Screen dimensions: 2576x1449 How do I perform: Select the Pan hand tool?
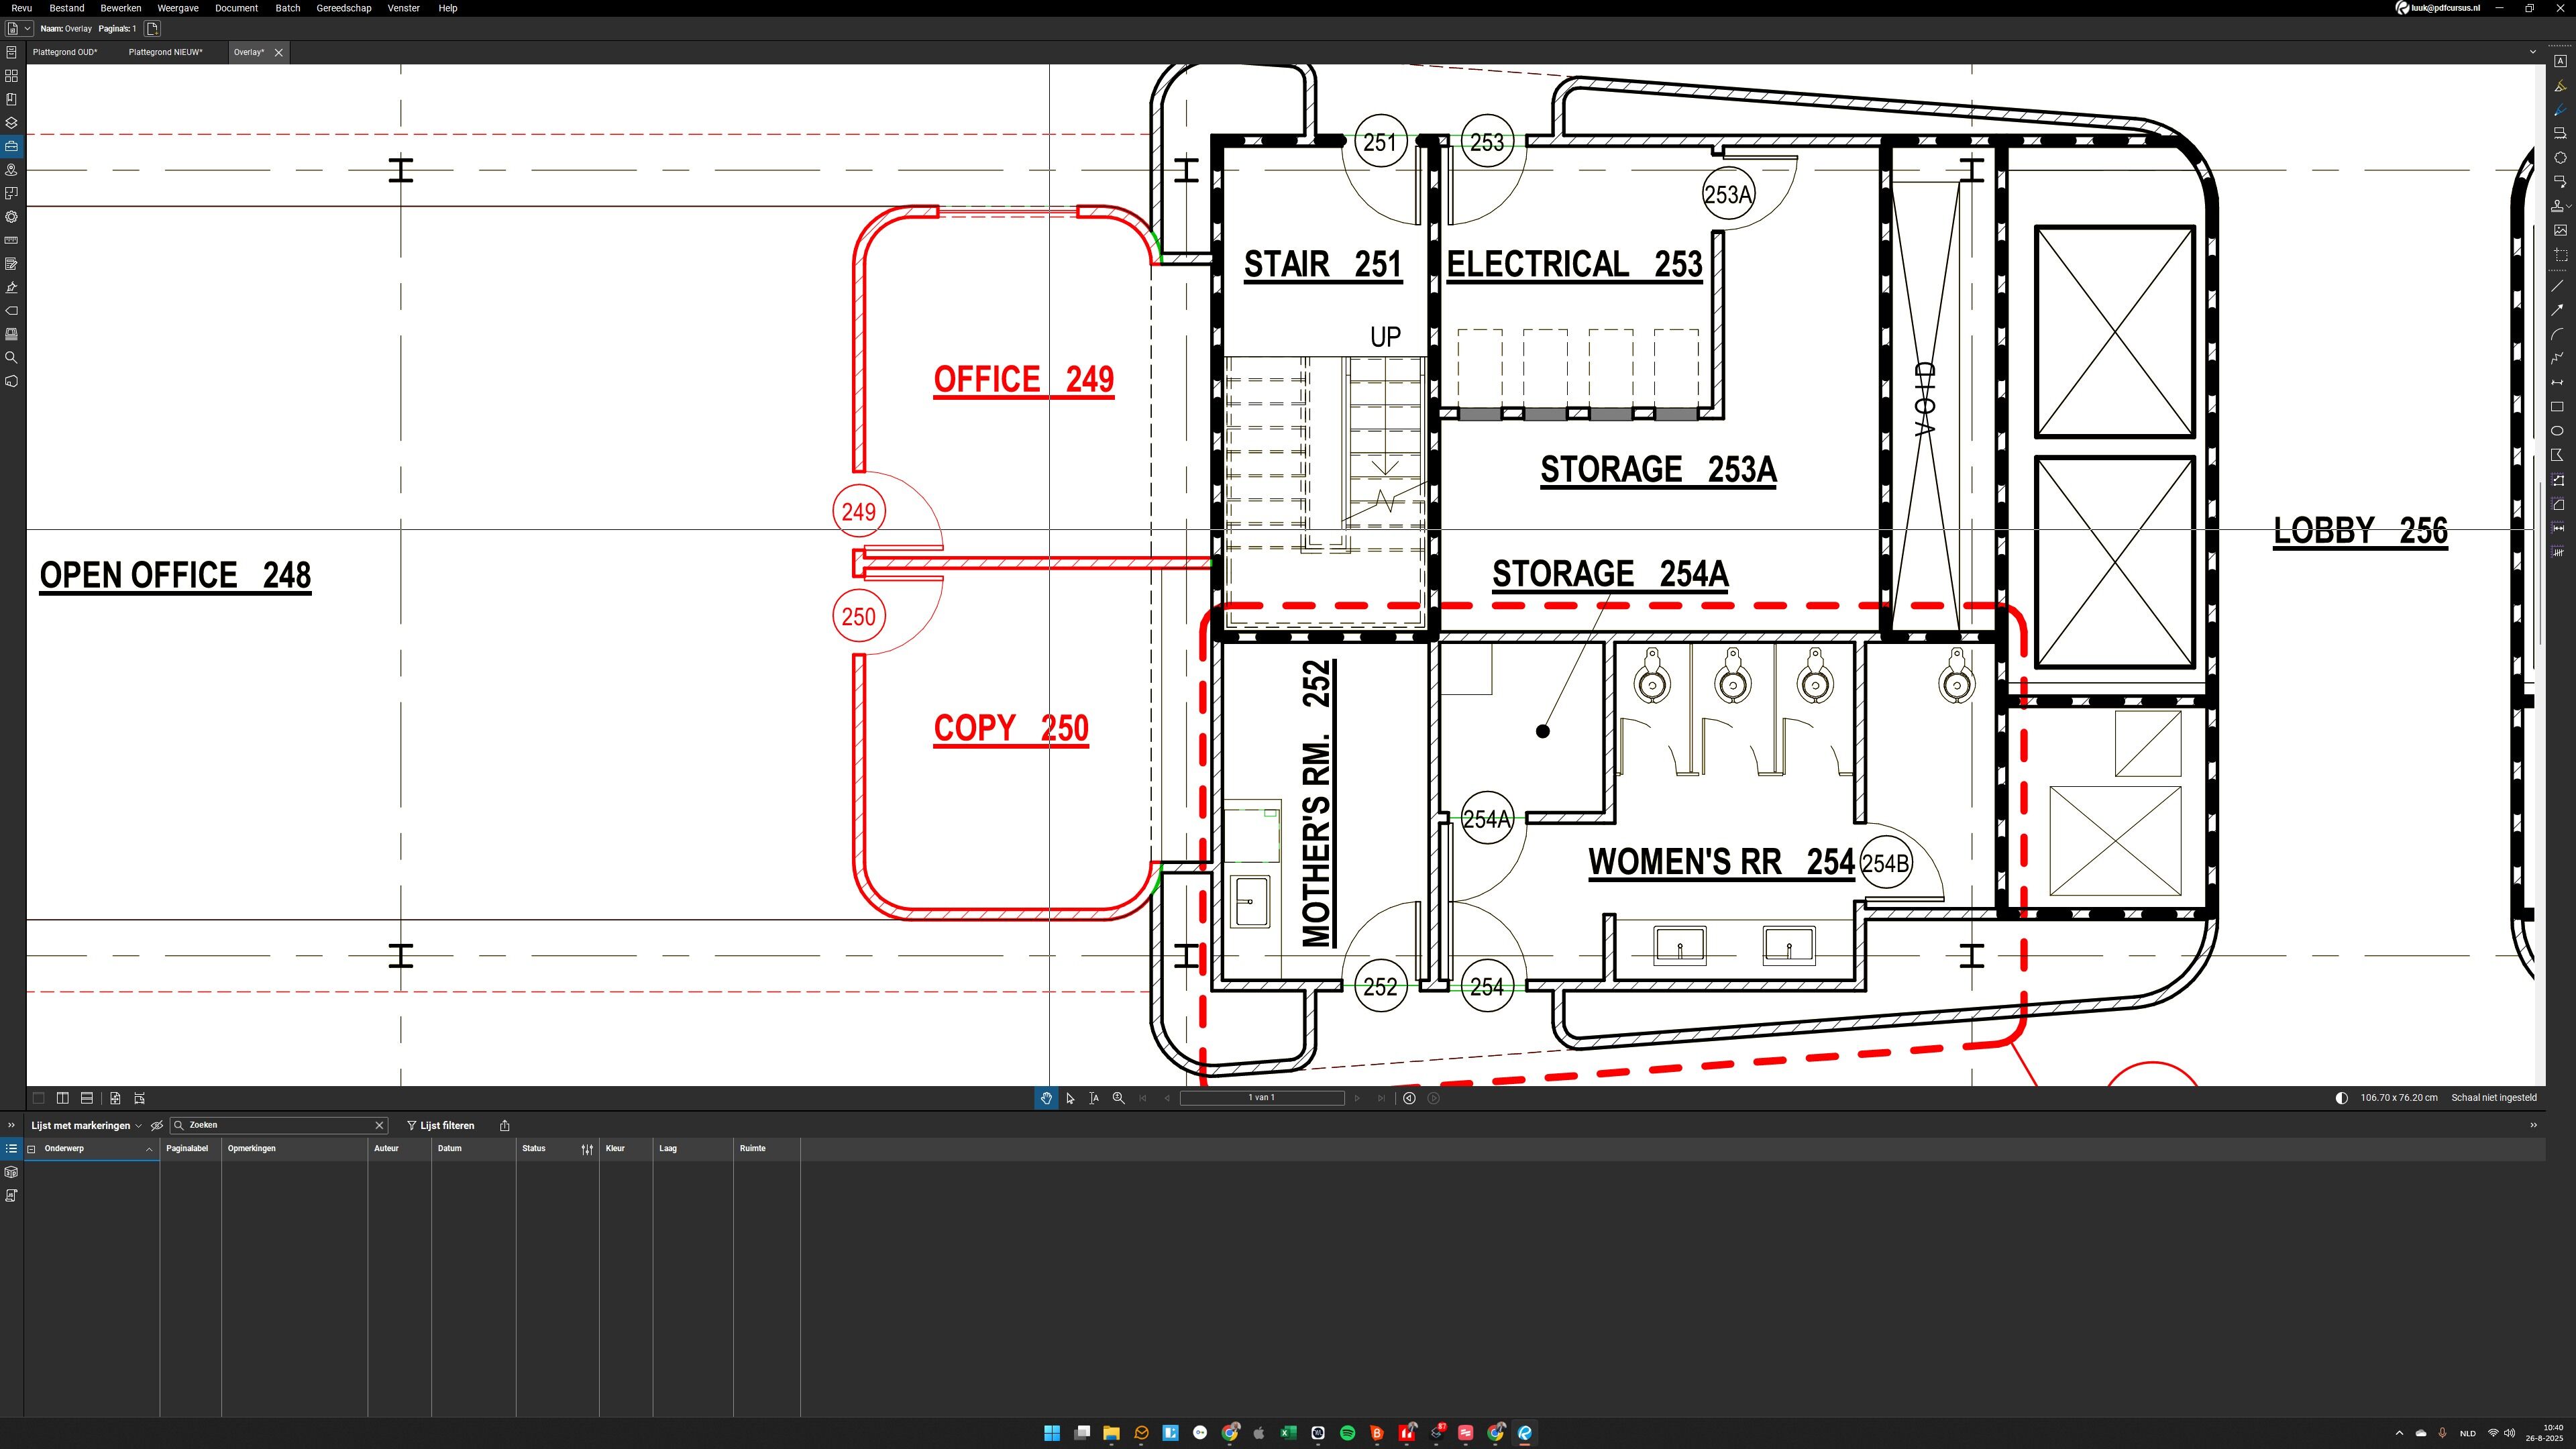(x=1046, y=1098)
